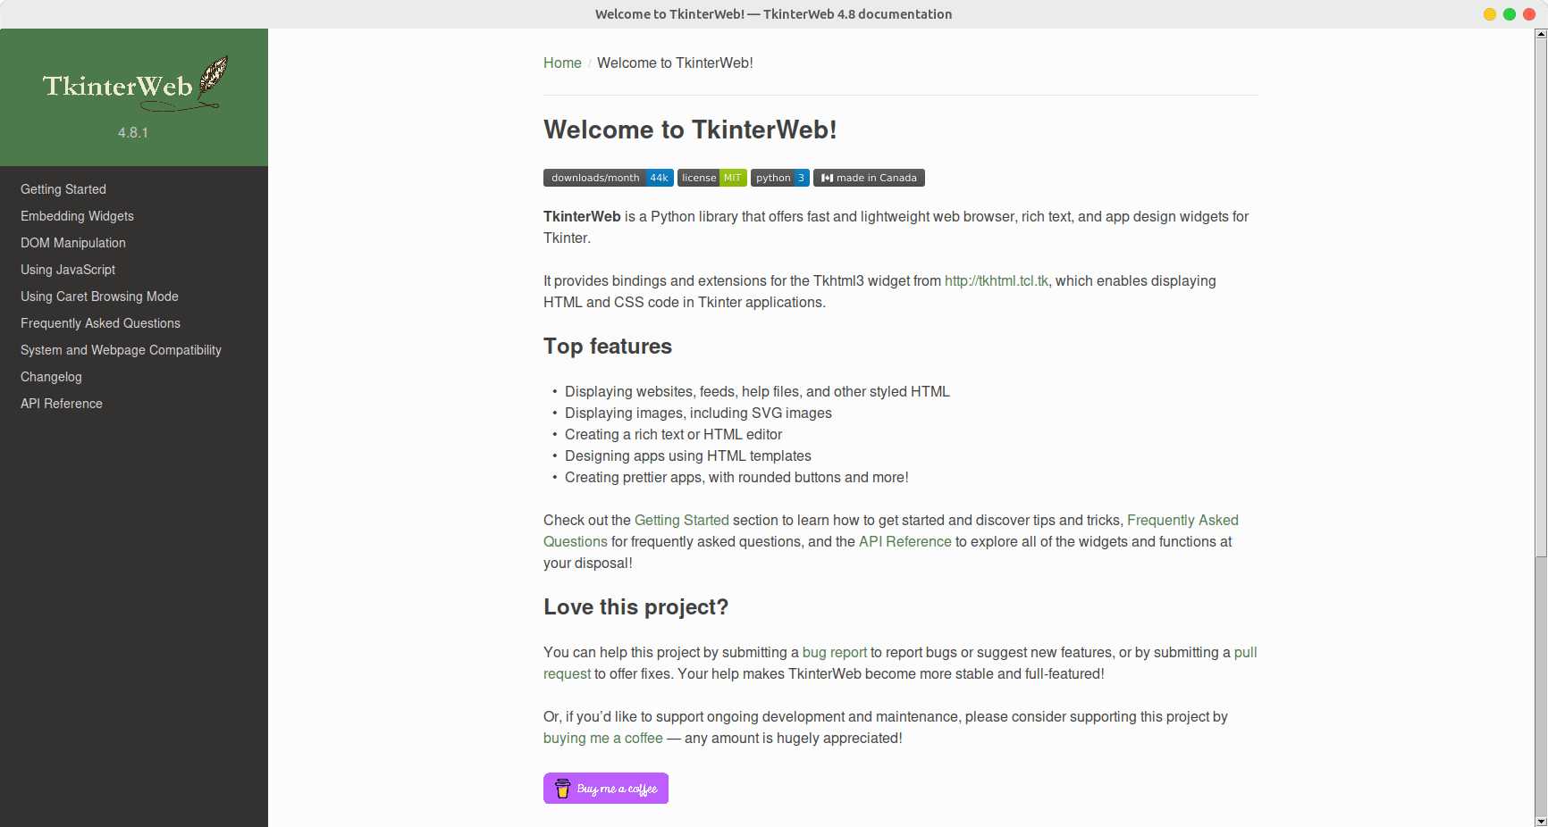1548x827 pixels.
Task: Click the Home breadcrumb link
Action: 562,63
